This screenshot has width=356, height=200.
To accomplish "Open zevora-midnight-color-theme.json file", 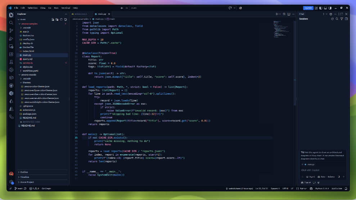I will (42, 102).
